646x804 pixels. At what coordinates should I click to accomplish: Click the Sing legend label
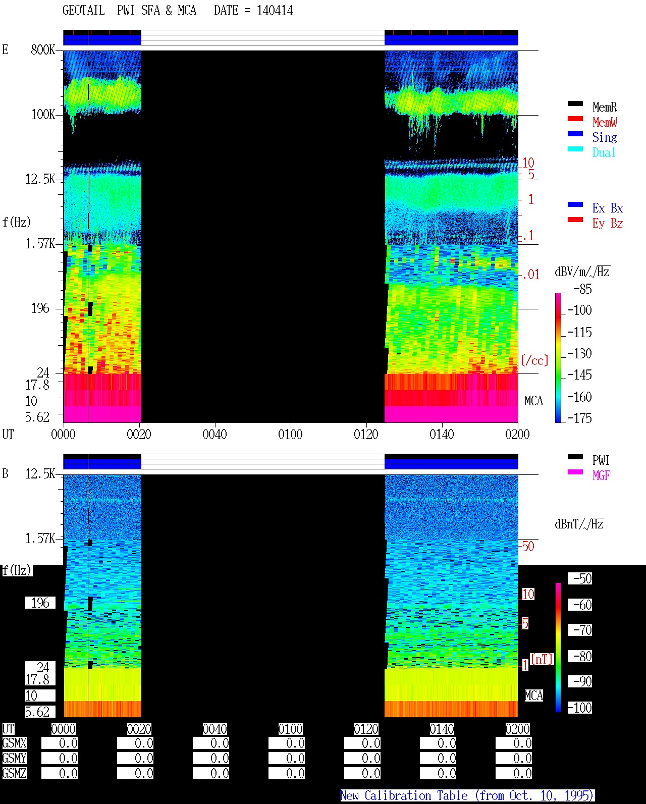pyautogui.click(x=605, y=137)
